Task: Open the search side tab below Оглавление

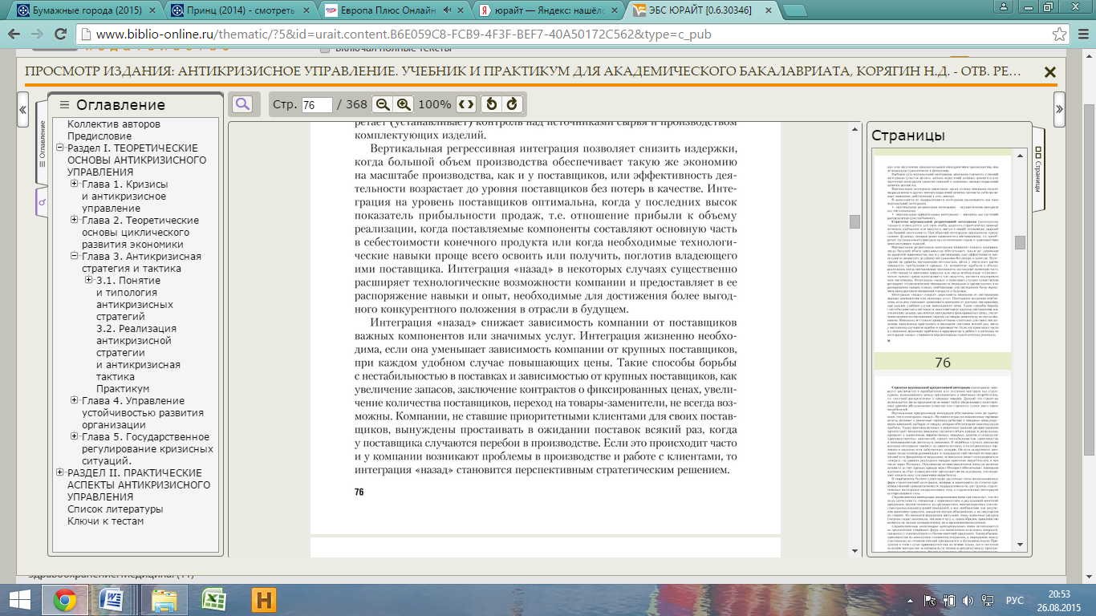Action: tap(42, 203)
